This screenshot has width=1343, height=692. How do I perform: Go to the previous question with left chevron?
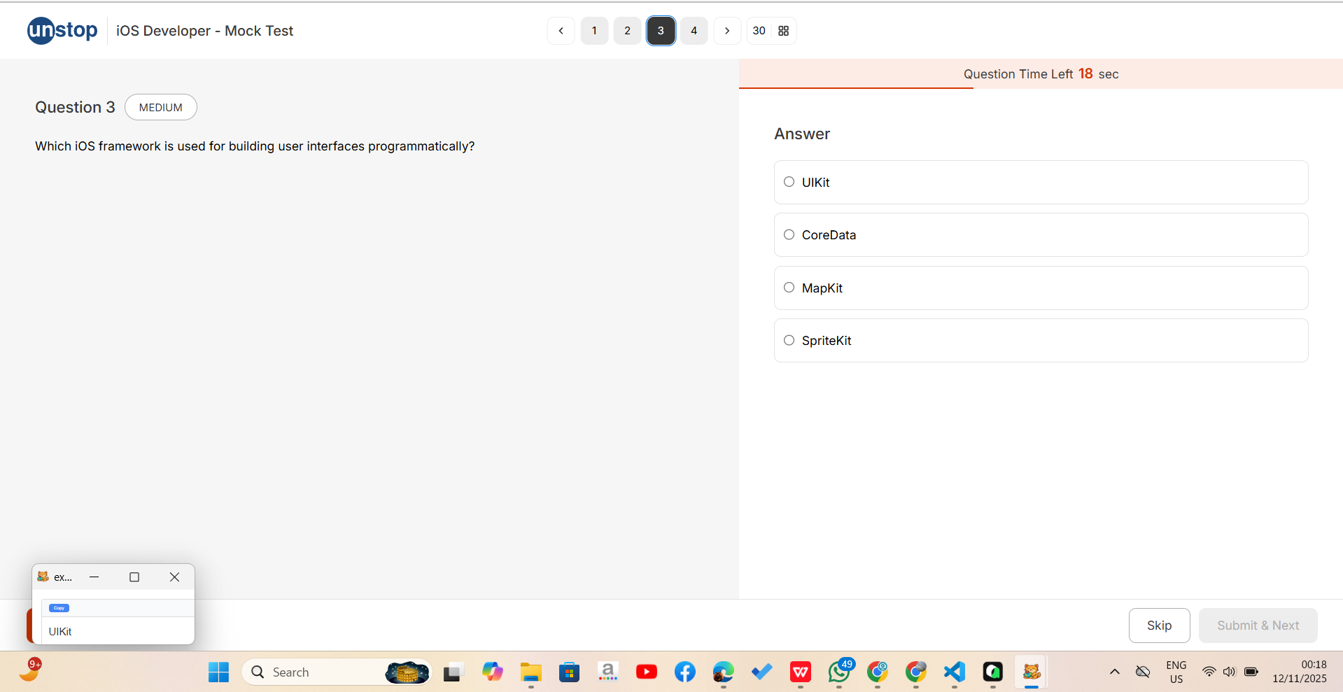click(561, 31)
